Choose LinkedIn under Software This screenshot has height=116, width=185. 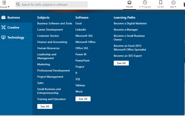[x=81, y=30]
